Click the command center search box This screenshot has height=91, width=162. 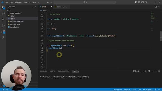[85, 2]
